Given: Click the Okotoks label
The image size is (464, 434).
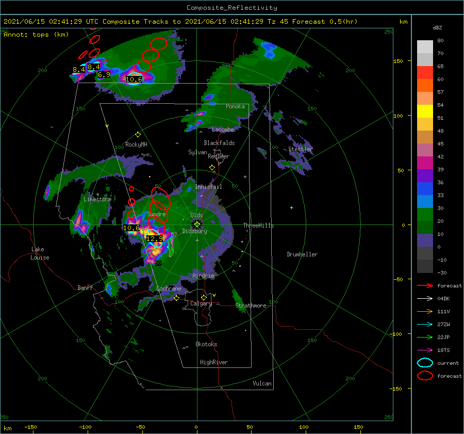Looking at the screenshot, I should click(206, 344).
